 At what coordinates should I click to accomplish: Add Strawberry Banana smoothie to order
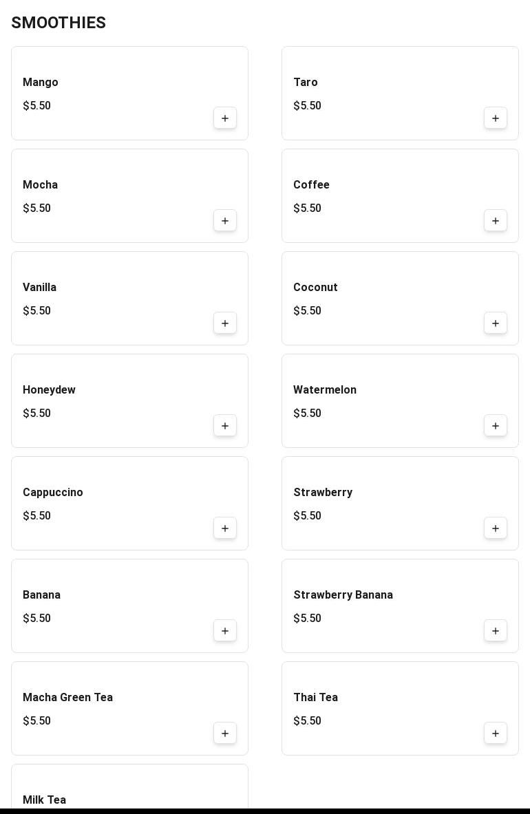click(x=496, y=631)
